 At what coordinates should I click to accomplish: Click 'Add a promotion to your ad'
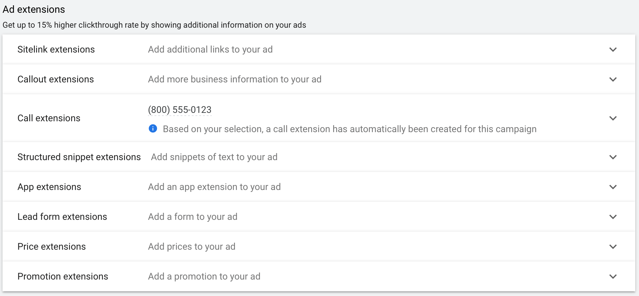204,276
